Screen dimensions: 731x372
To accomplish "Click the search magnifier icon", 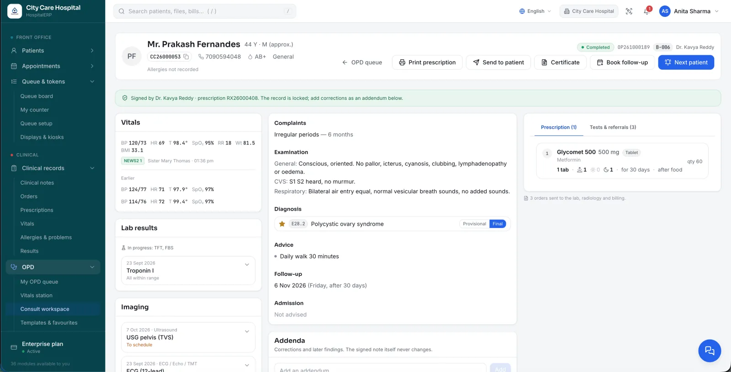I will tap(122, 11).
